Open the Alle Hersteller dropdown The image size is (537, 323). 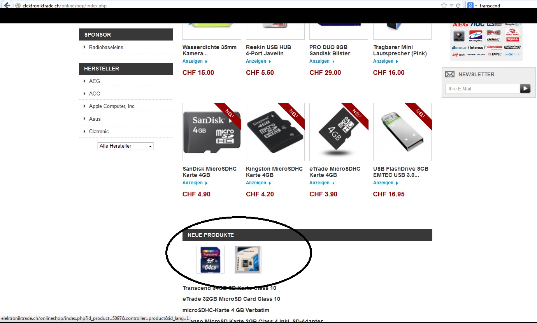(x=125, y=146)
